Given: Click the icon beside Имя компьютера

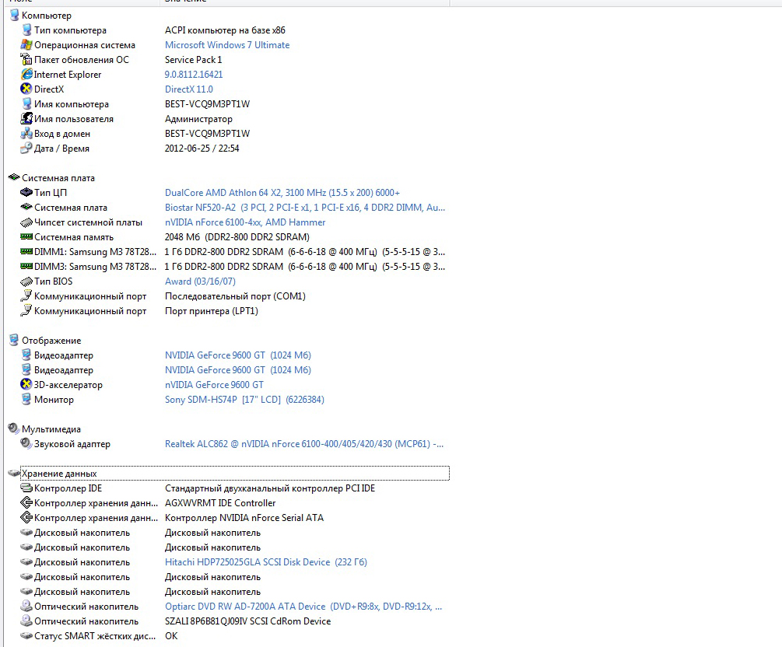Looking at the screenshot, I should point(26,104).
